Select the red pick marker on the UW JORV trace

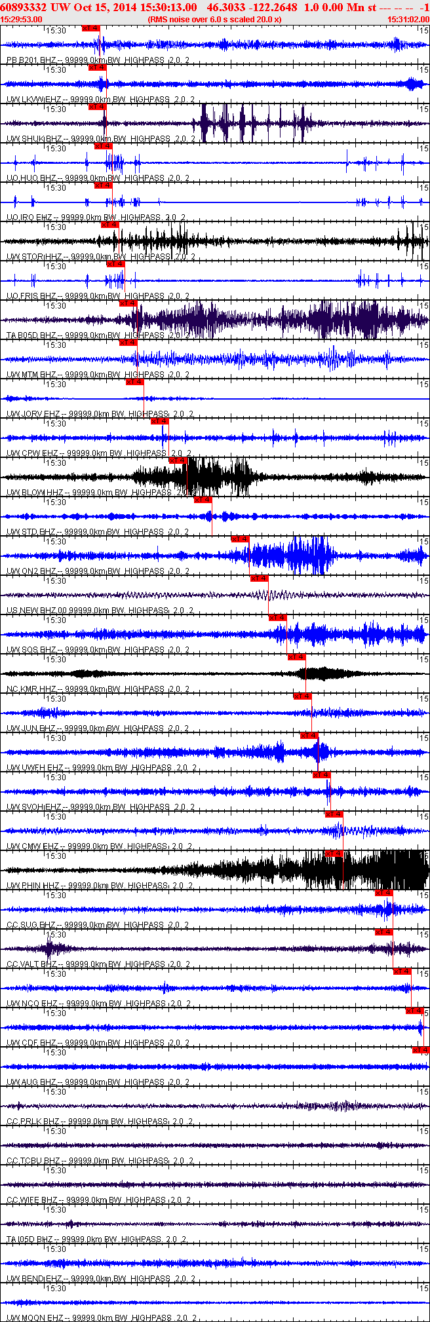tap(134, 382)
